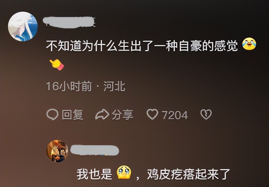Tap the teary-eyed emoji in the reply
269x187 pixels.
click(124, 172)
